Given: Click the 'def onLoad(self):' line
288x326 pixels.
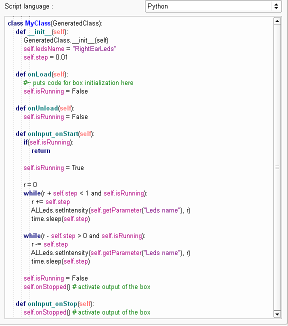Looking at the screenshot, I should pos(42,74).
